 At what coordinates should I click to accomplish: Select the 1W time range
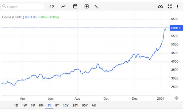pyautogui.click(x=25, y=105)
